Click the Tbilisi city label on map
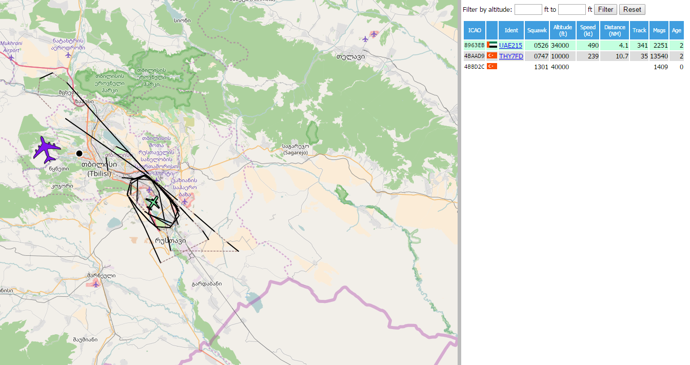This screenshot has width=690, height=365. click(99, 169)
